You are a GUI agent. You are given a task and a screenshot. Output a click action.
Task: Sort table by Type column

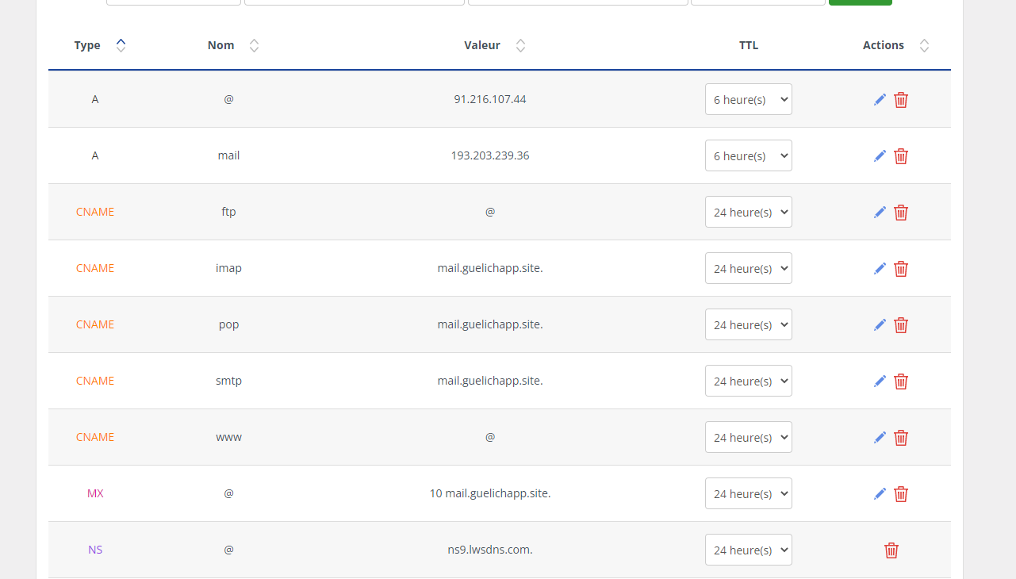click(121, 45)
